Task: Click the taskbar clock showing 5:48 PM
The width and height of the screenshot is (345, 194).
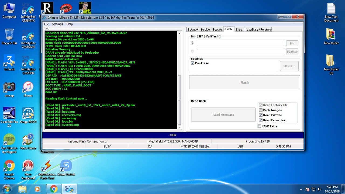Action: pos(332,189)
